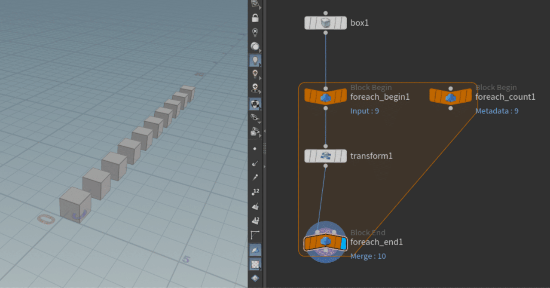Click the foreach_end1 node label
Viewport: 550px width, 288px height.
point(376,242)
